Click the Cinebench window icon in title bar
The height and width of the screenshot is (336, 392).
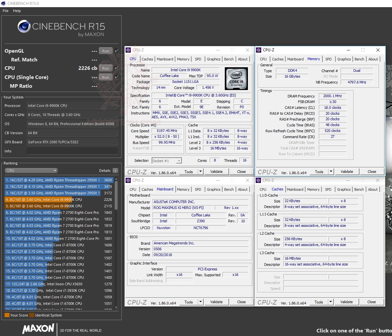3,4
